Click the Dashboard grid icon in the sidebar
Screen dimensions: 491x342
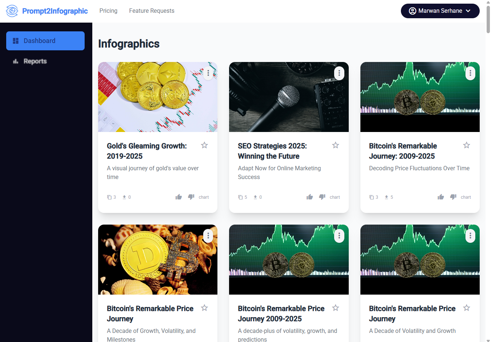point(15,40)
